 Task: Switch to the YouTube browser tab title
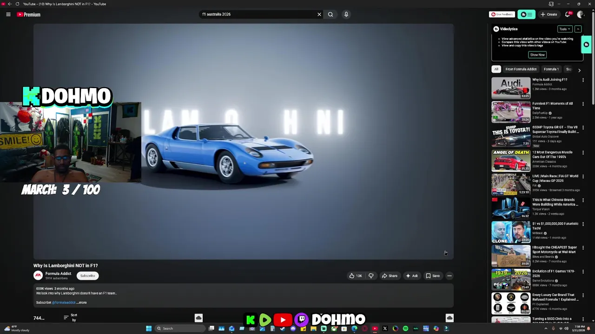[x=65, y=4]
